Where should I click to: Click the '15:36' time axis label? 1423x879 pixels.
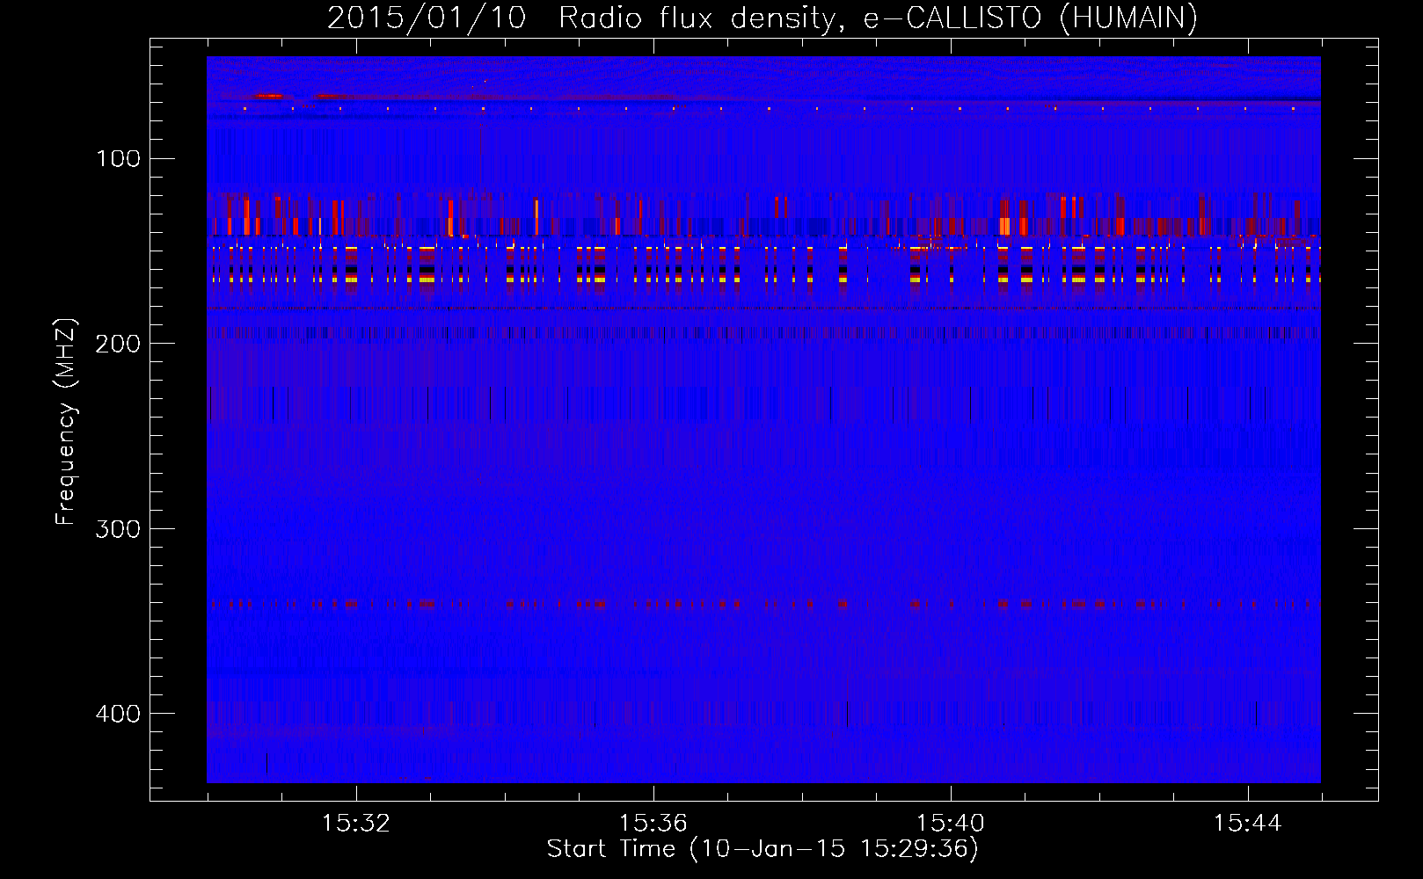click(x=653, y=823)
